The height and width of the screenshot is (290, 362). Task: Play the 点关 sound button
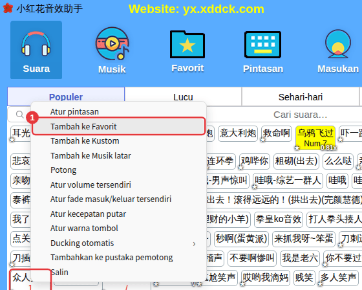pos(21,238)
